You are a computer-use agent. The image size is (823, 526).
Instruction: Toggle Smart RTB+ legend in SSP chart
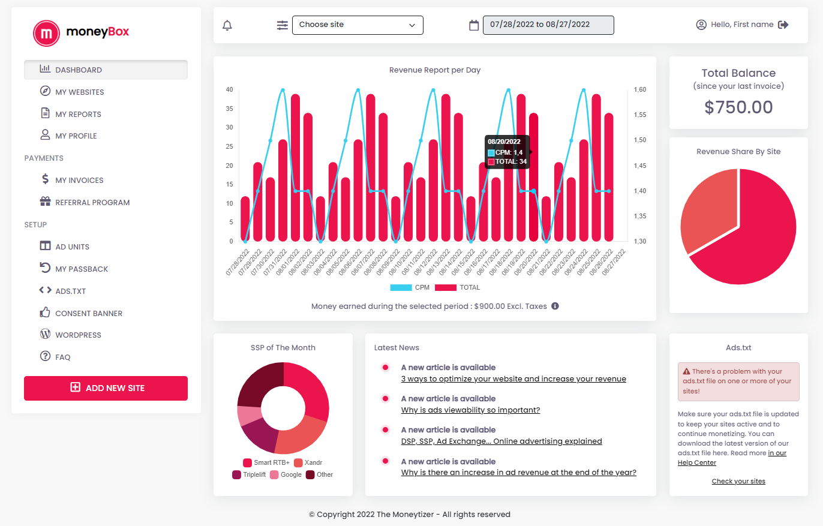[x=266, y=462]
